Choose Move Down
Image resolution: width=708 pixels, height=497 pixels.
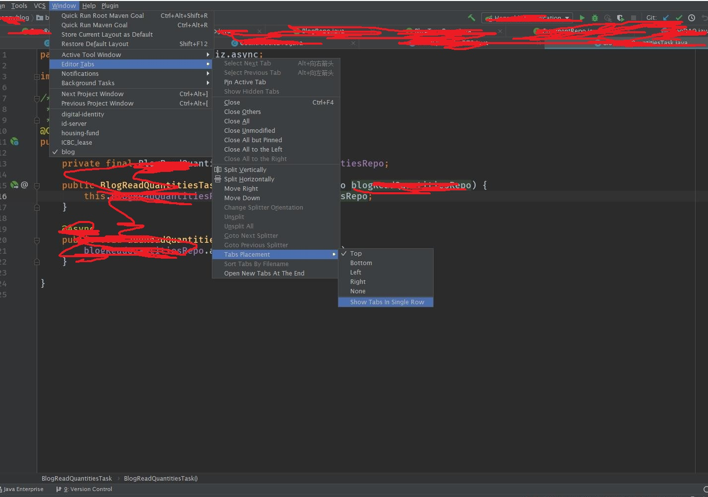tap(276, 198)
